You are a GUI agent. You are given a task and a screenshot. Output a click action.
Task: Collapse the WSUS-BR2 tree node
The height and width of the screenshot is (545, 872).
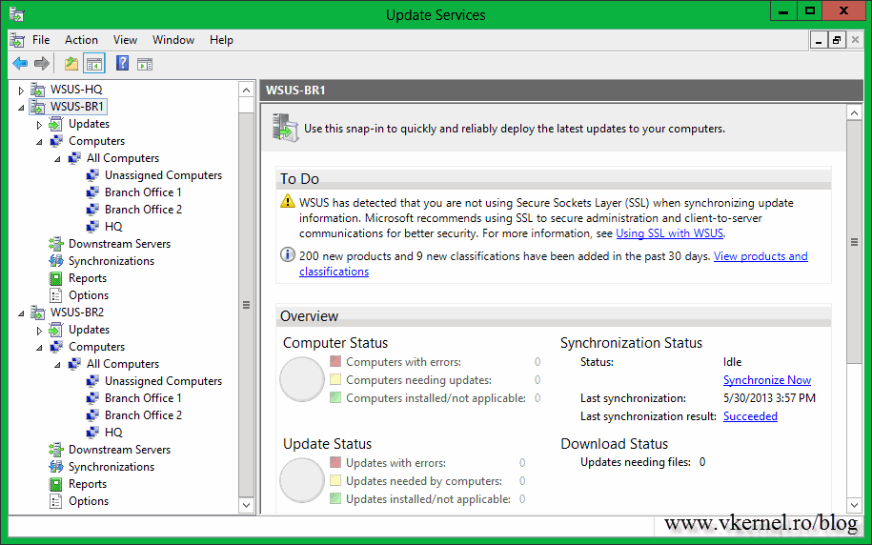(x=21, y=313)
